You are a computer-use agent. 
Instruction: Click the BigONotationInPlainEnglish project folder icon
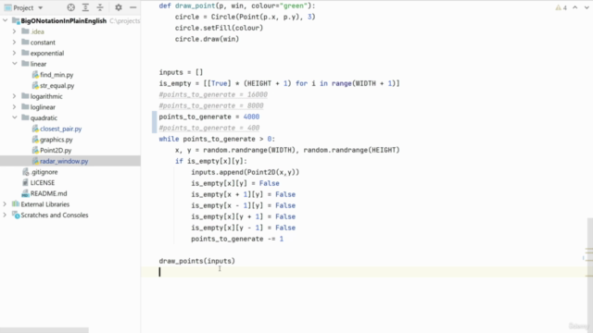[x=16, y=20]
